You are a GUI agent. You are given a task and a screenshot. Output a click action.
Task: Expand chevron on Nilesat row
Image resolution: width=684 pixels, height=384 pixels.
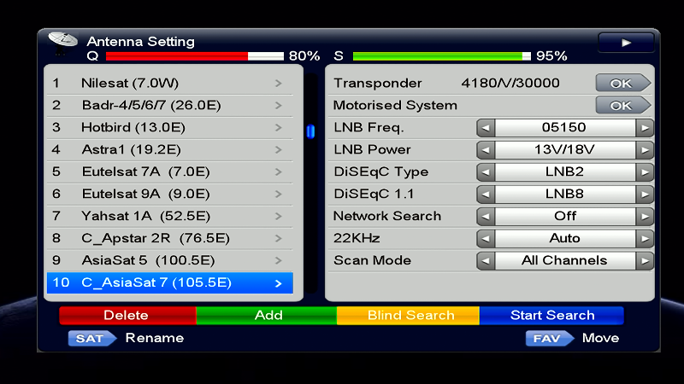(x=279, y=83)
